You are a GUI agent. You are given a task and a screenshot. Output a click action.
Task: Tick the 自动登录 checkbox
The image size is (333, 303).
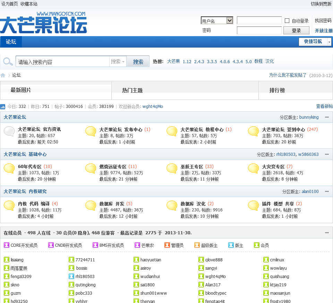click(x=287, y=20)
